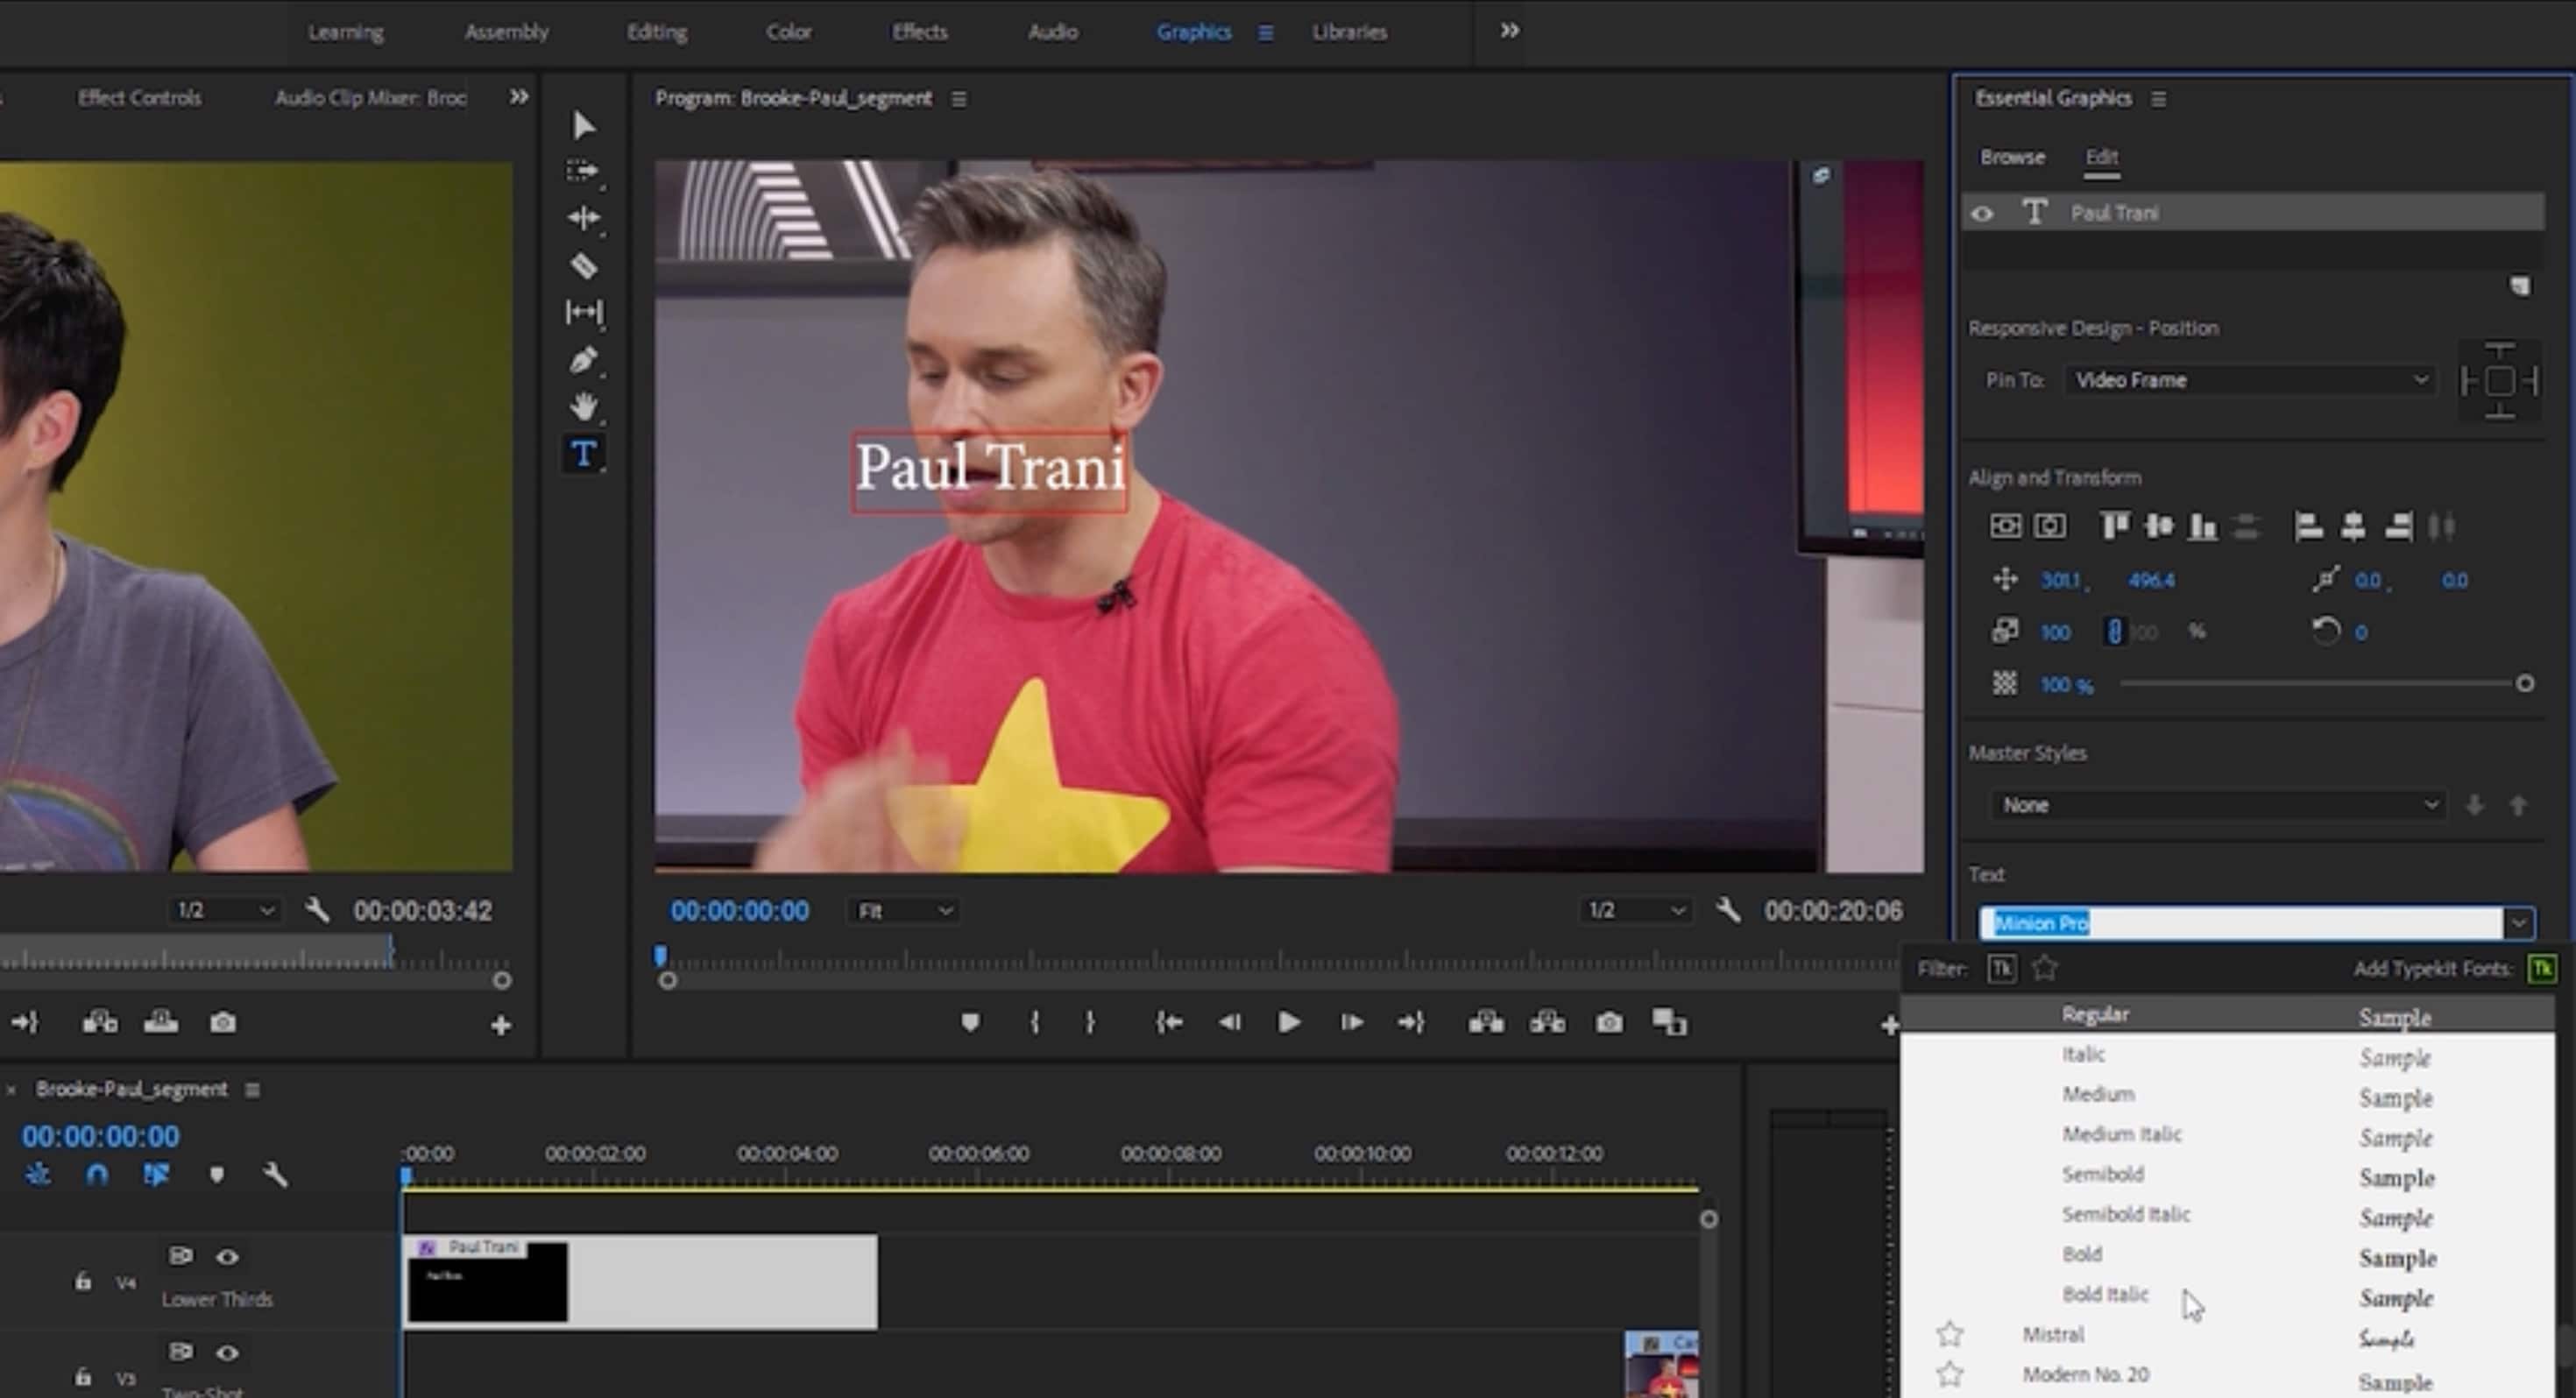Choose Bold Italic font style
Screen dimensions: 2576x1398
[x=2105, y=1294]
